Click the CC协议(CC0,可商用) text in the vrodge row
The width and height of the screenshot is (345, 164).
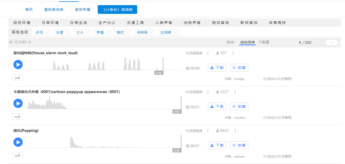[278, 79]
